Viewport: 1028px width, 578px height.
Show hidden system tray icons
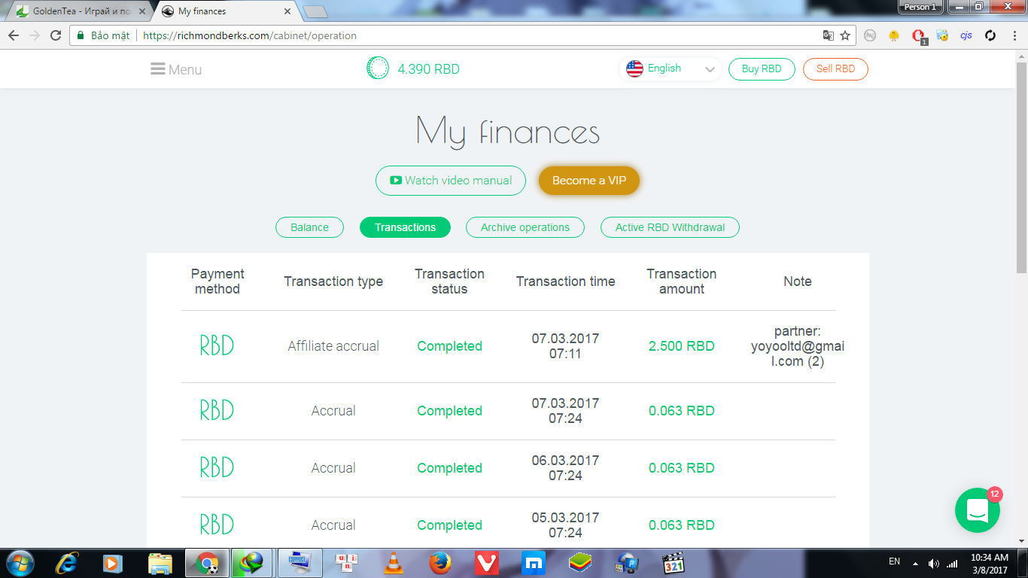tap(916, 563)
